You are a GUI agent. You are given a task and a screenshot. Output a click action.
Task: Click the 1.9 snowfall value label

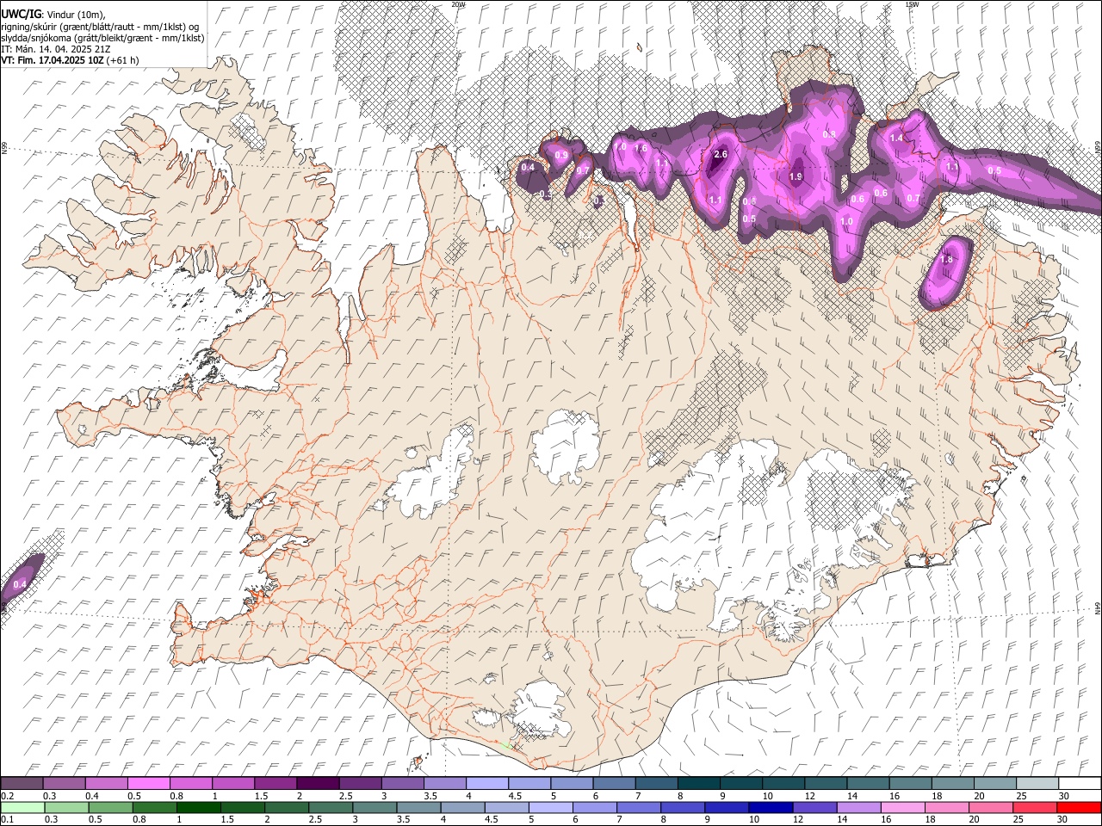pos(796,176)
